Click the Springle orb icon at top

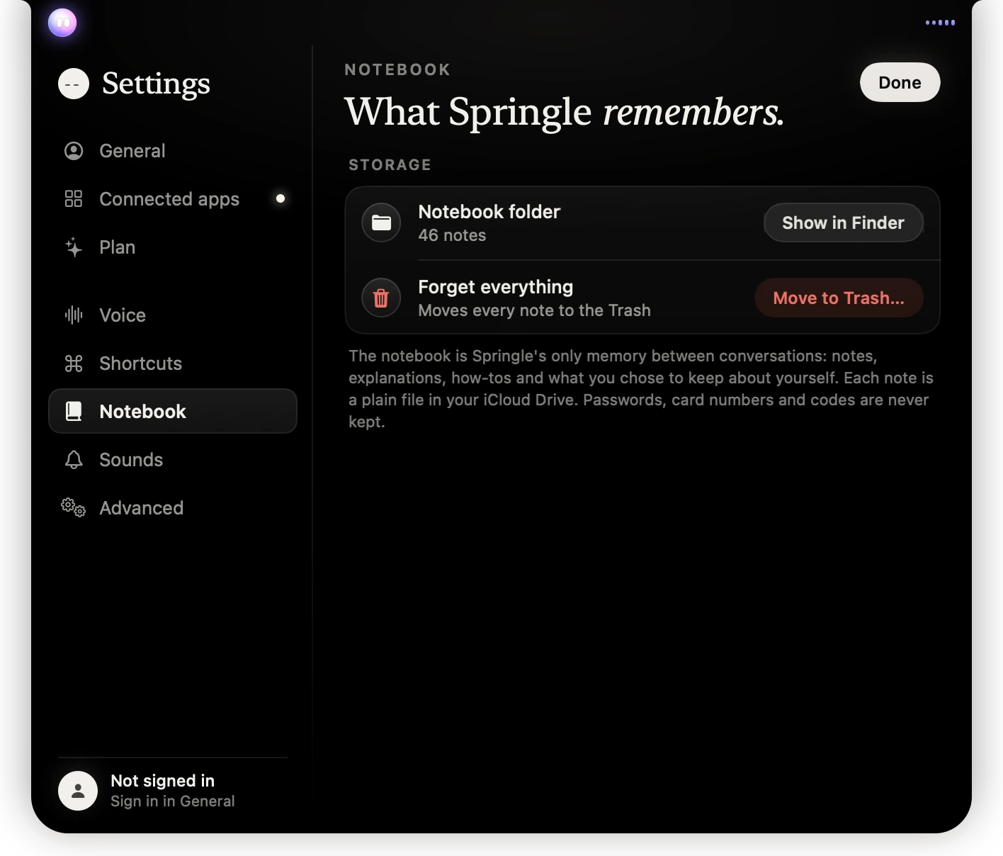coord(62,23)
